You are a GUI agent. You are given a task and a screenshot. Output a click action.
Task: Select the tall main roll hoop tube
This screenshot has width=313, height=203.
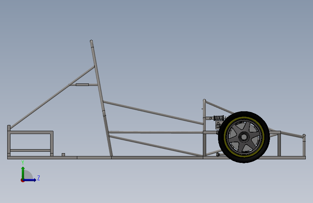pyautogui.click(x=101, y=98)
